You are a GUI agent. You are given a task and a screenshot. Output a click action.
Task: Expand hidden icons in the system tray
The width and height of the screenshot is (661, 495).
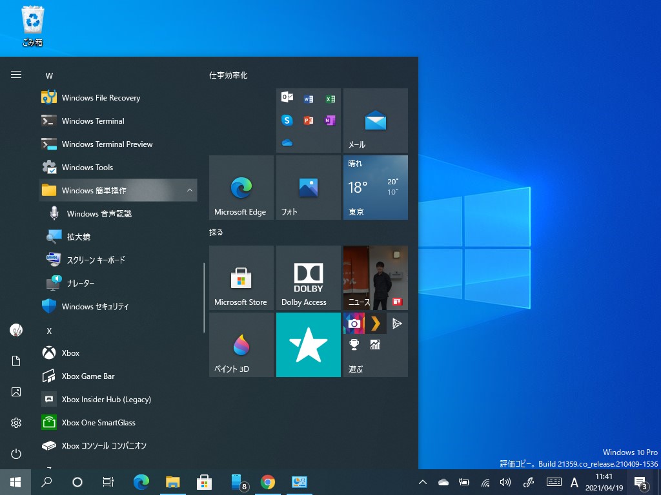pyautogui.click(x=422, y=481)
